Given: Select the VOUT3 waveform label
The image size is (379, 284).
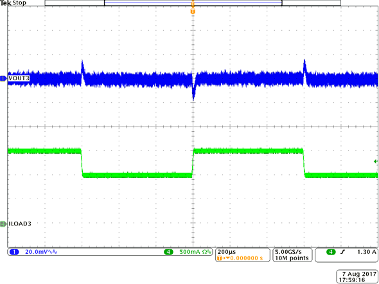Looking at the screenshot, I should [19, 78].
